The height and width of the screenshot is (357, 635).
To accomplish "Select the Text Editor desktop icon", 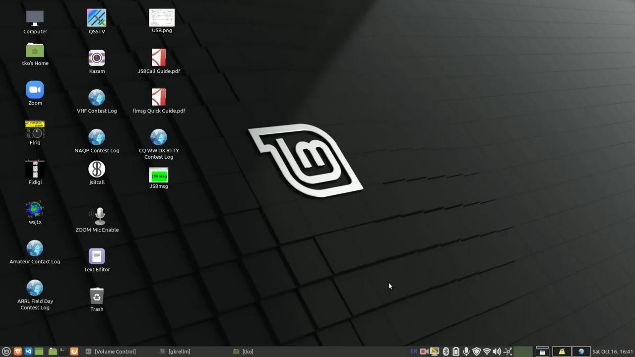I will (x=97, y=256).
